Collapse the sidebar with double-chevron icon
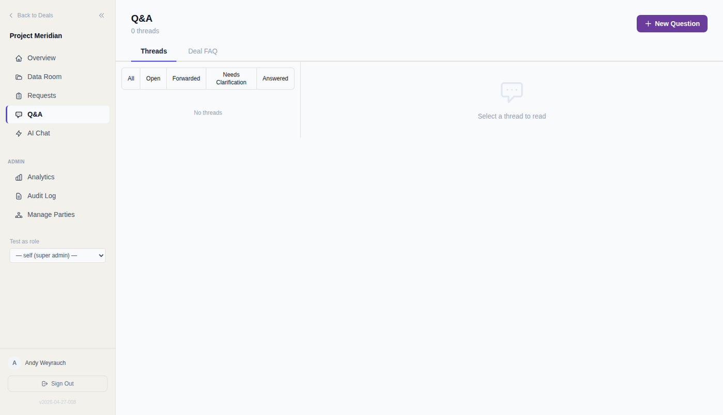Viewport: 723px width, 415px height. [102, 15]
